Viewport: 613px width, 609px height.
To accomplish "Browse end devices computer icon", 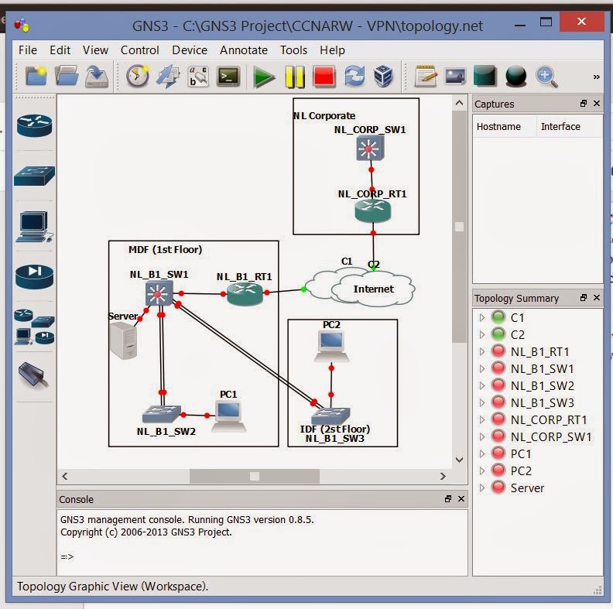I will point(34,227).
